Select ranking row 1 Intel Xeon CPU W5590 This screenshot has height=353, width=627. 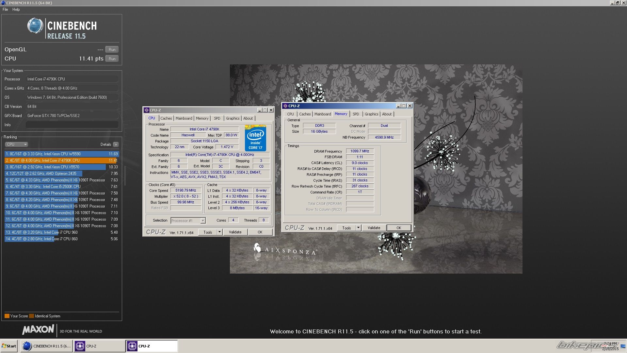point(62,154)
